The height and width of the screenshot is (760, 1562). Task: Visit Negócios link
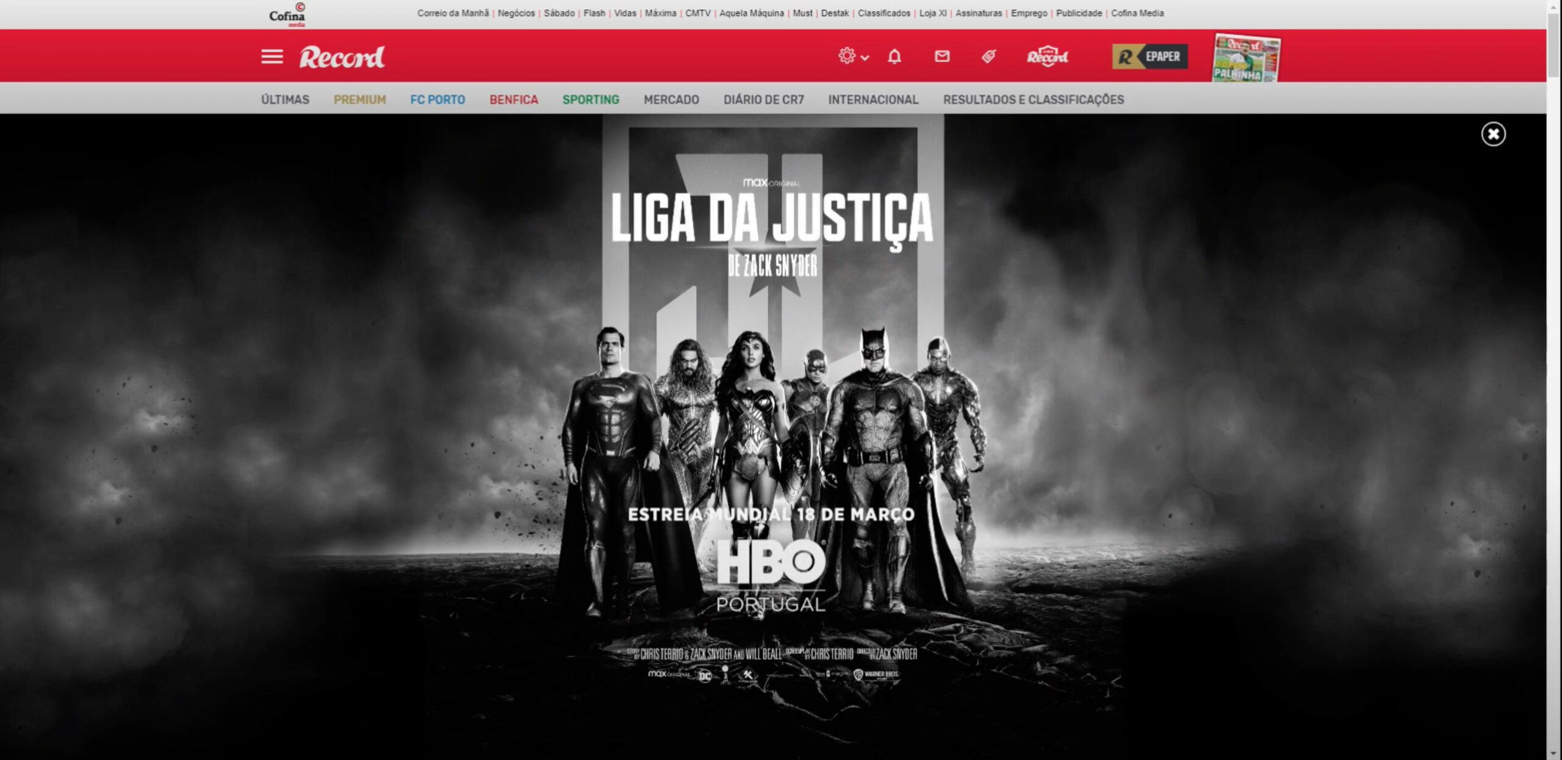point(516,13)
